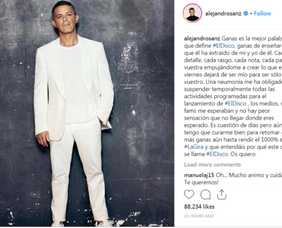Open the last #ElDisco hashtag before 'Os quiero'

(x=217, y=154)
